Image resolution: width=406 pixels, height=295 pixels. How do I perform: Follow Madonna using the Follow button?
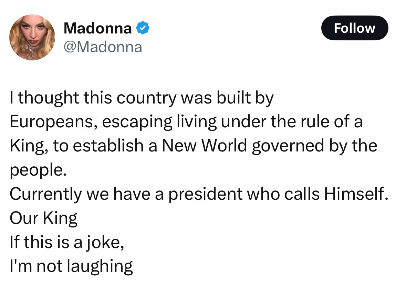(354, 28)
